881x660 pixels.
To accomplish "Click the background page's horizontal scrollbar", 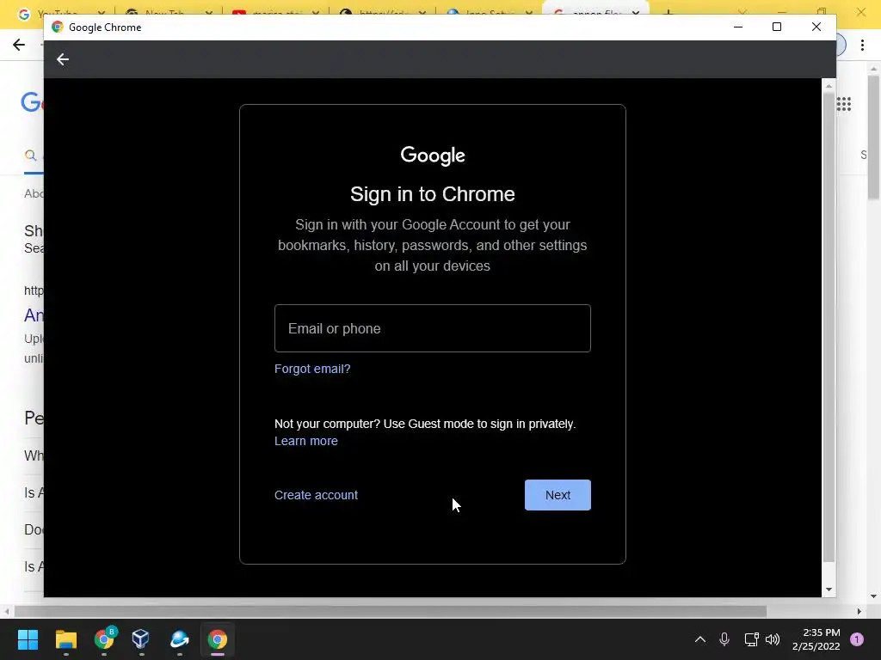I will tap(390, 611).
